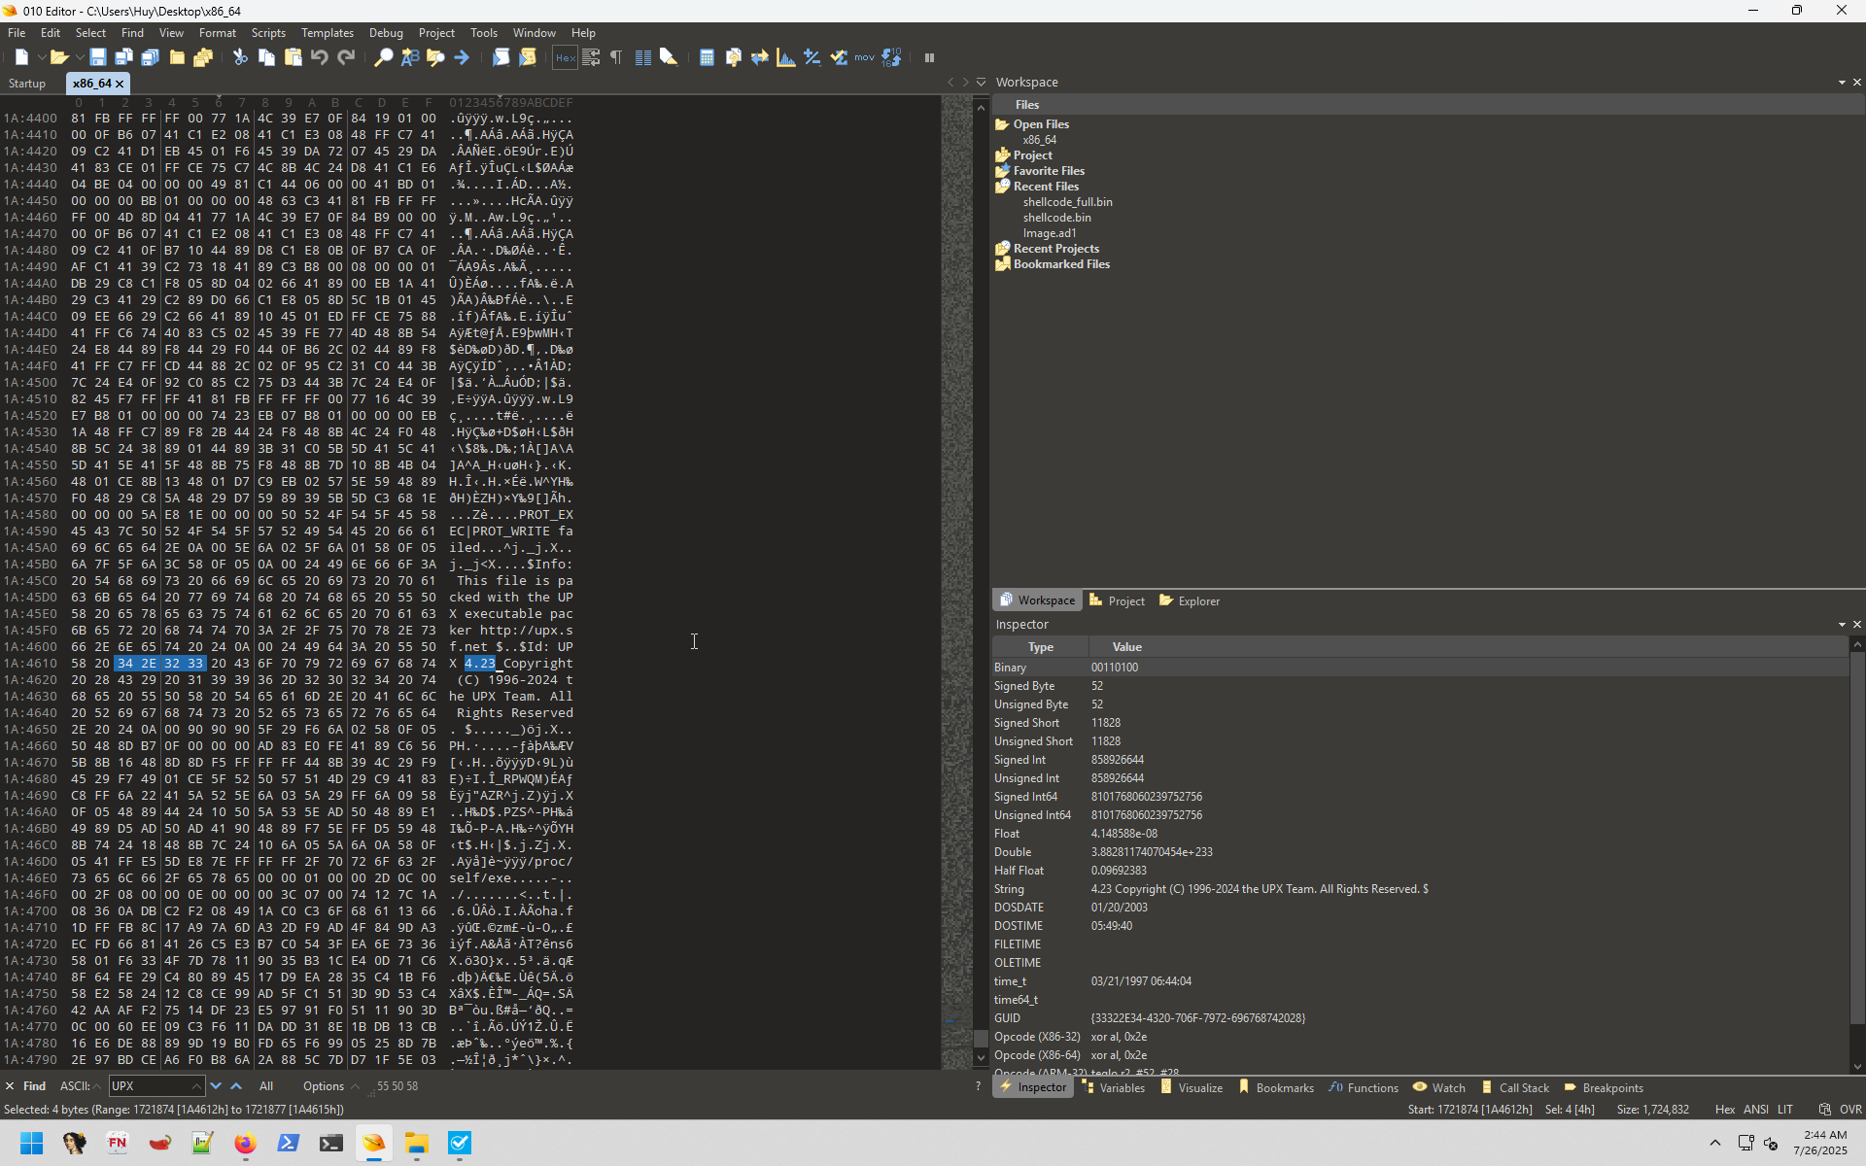Click the Cut scissors icon
Viewport: 1866px width, 1166px height.
[x=240, y=58]
